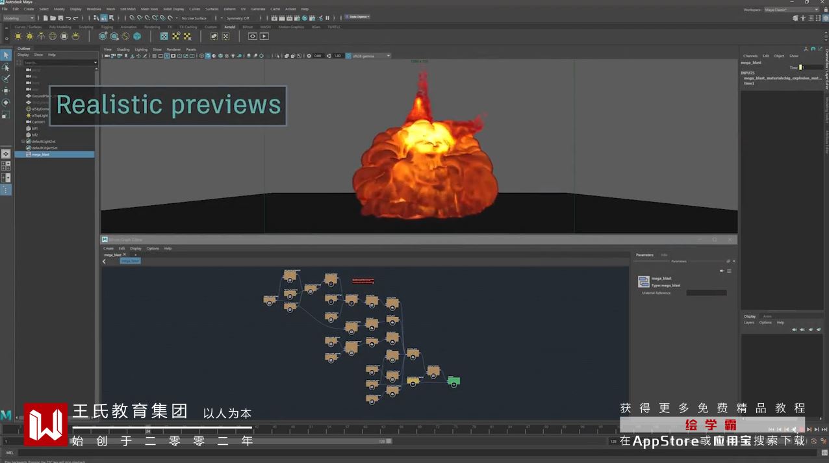The height and width of the screenshot is (463, 829).
Task: Pick the Rotate tool in toolbox
Action: (x=6, y=103)
